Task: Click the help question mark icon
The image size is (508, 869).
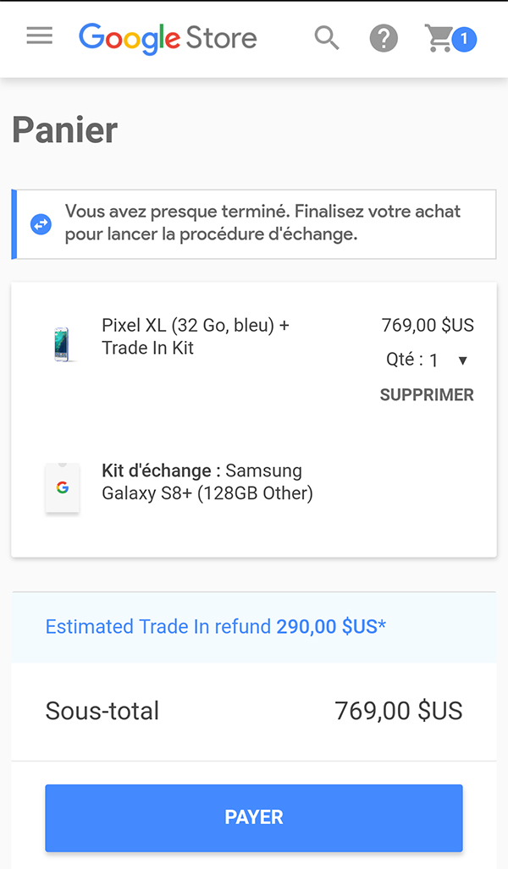Action: click(383, 38)
